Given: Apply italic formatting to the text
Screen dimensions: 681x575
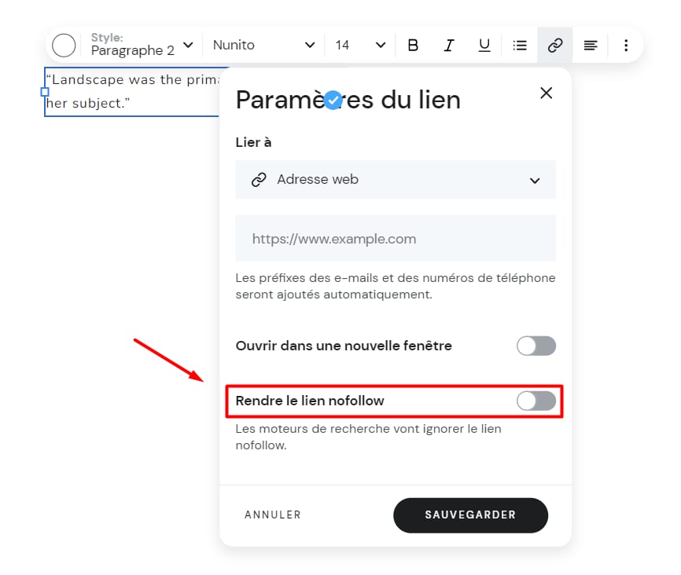Looking at the screenshot, I should pos(449,46).
